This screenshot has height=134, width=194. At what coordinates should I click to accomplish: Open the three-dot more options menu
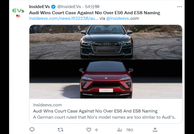coord(180,7)
